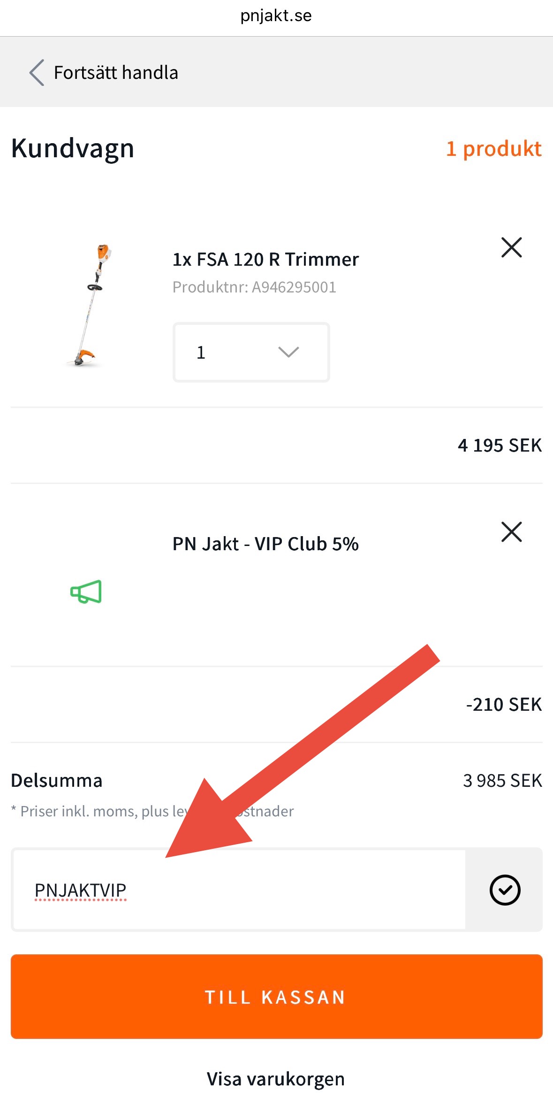Tap the 4 195 SEK item price
Screen dimensions: 553x1099
point(500,446)
